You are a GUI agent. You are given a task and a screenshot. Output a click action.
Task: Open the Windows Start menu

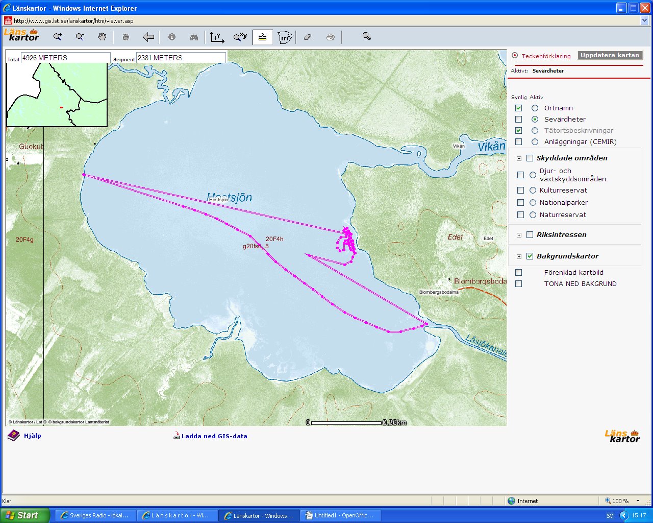point(26,515)
